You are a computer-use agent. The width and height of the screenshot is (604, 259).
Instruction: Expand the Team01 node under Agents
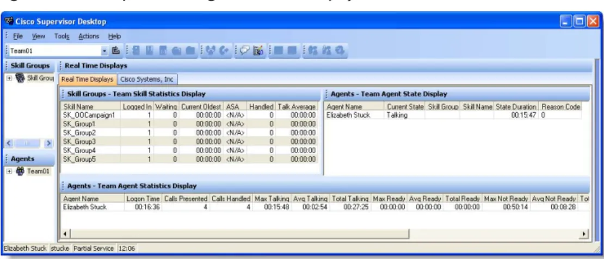(10, 171)
